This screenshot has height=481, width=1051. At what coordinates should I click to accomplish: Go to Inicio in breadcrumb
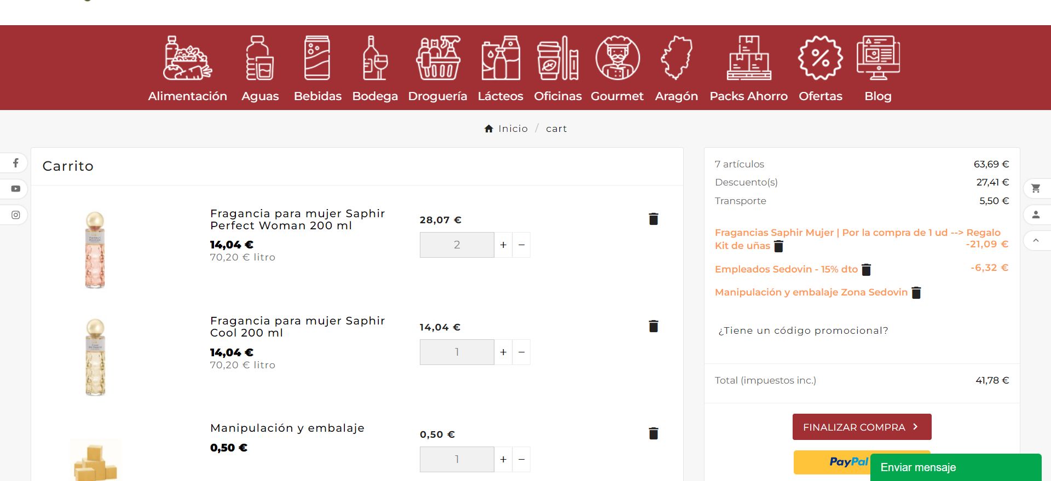pos(513,129)
